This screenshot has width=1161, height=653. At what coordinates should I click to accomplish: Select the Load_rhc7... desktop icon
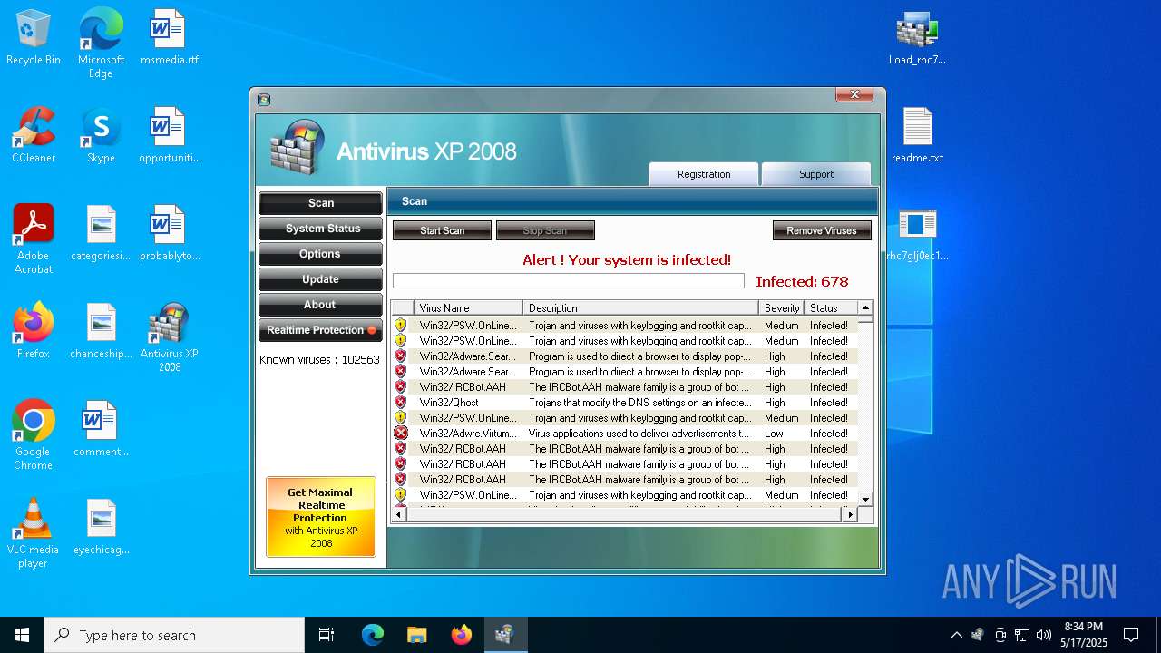click(917, 37)
